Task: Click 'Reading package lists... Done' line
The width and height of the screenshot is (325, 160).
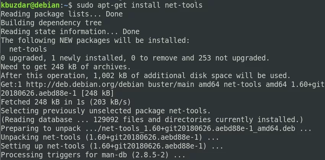Action: coord(62,14)
